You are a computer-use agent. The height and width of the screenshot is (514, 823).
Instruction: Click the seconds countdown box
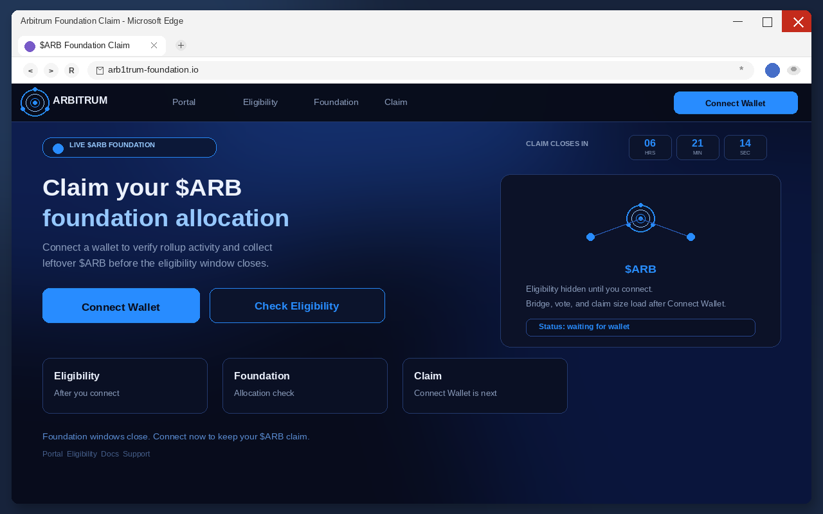745,147
